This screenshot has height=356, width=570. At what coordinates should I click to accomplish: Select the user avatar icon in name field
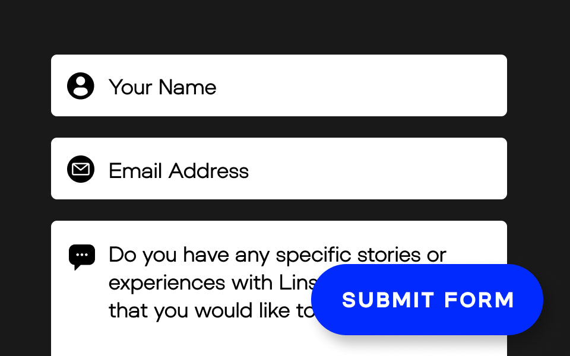81,86
